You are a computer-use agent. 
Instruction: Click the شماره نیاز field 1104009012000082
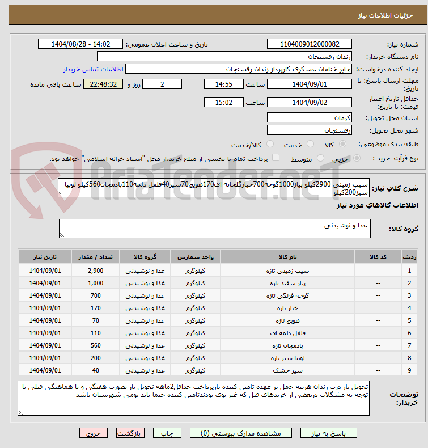[x=309, y=44]
